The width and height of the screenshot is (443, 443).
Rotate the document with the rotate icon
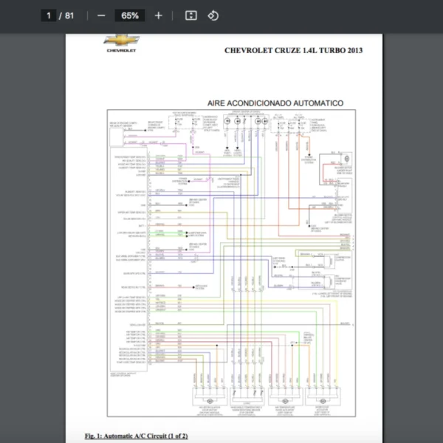coord(213,16)
